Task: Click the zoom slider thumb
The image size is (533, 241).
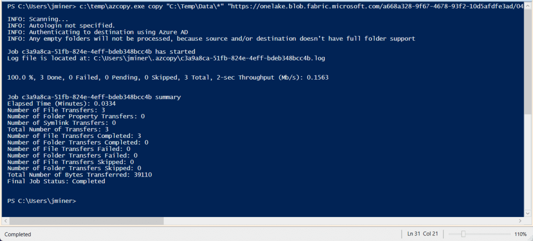Action: point(463,234)
